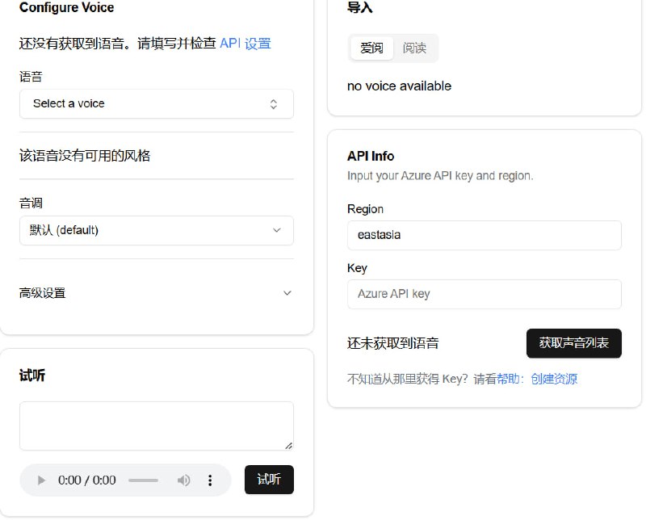Open the 默认 (default) pitch dropdown
This screenshot has height=520, width=646.
point(156,230)
